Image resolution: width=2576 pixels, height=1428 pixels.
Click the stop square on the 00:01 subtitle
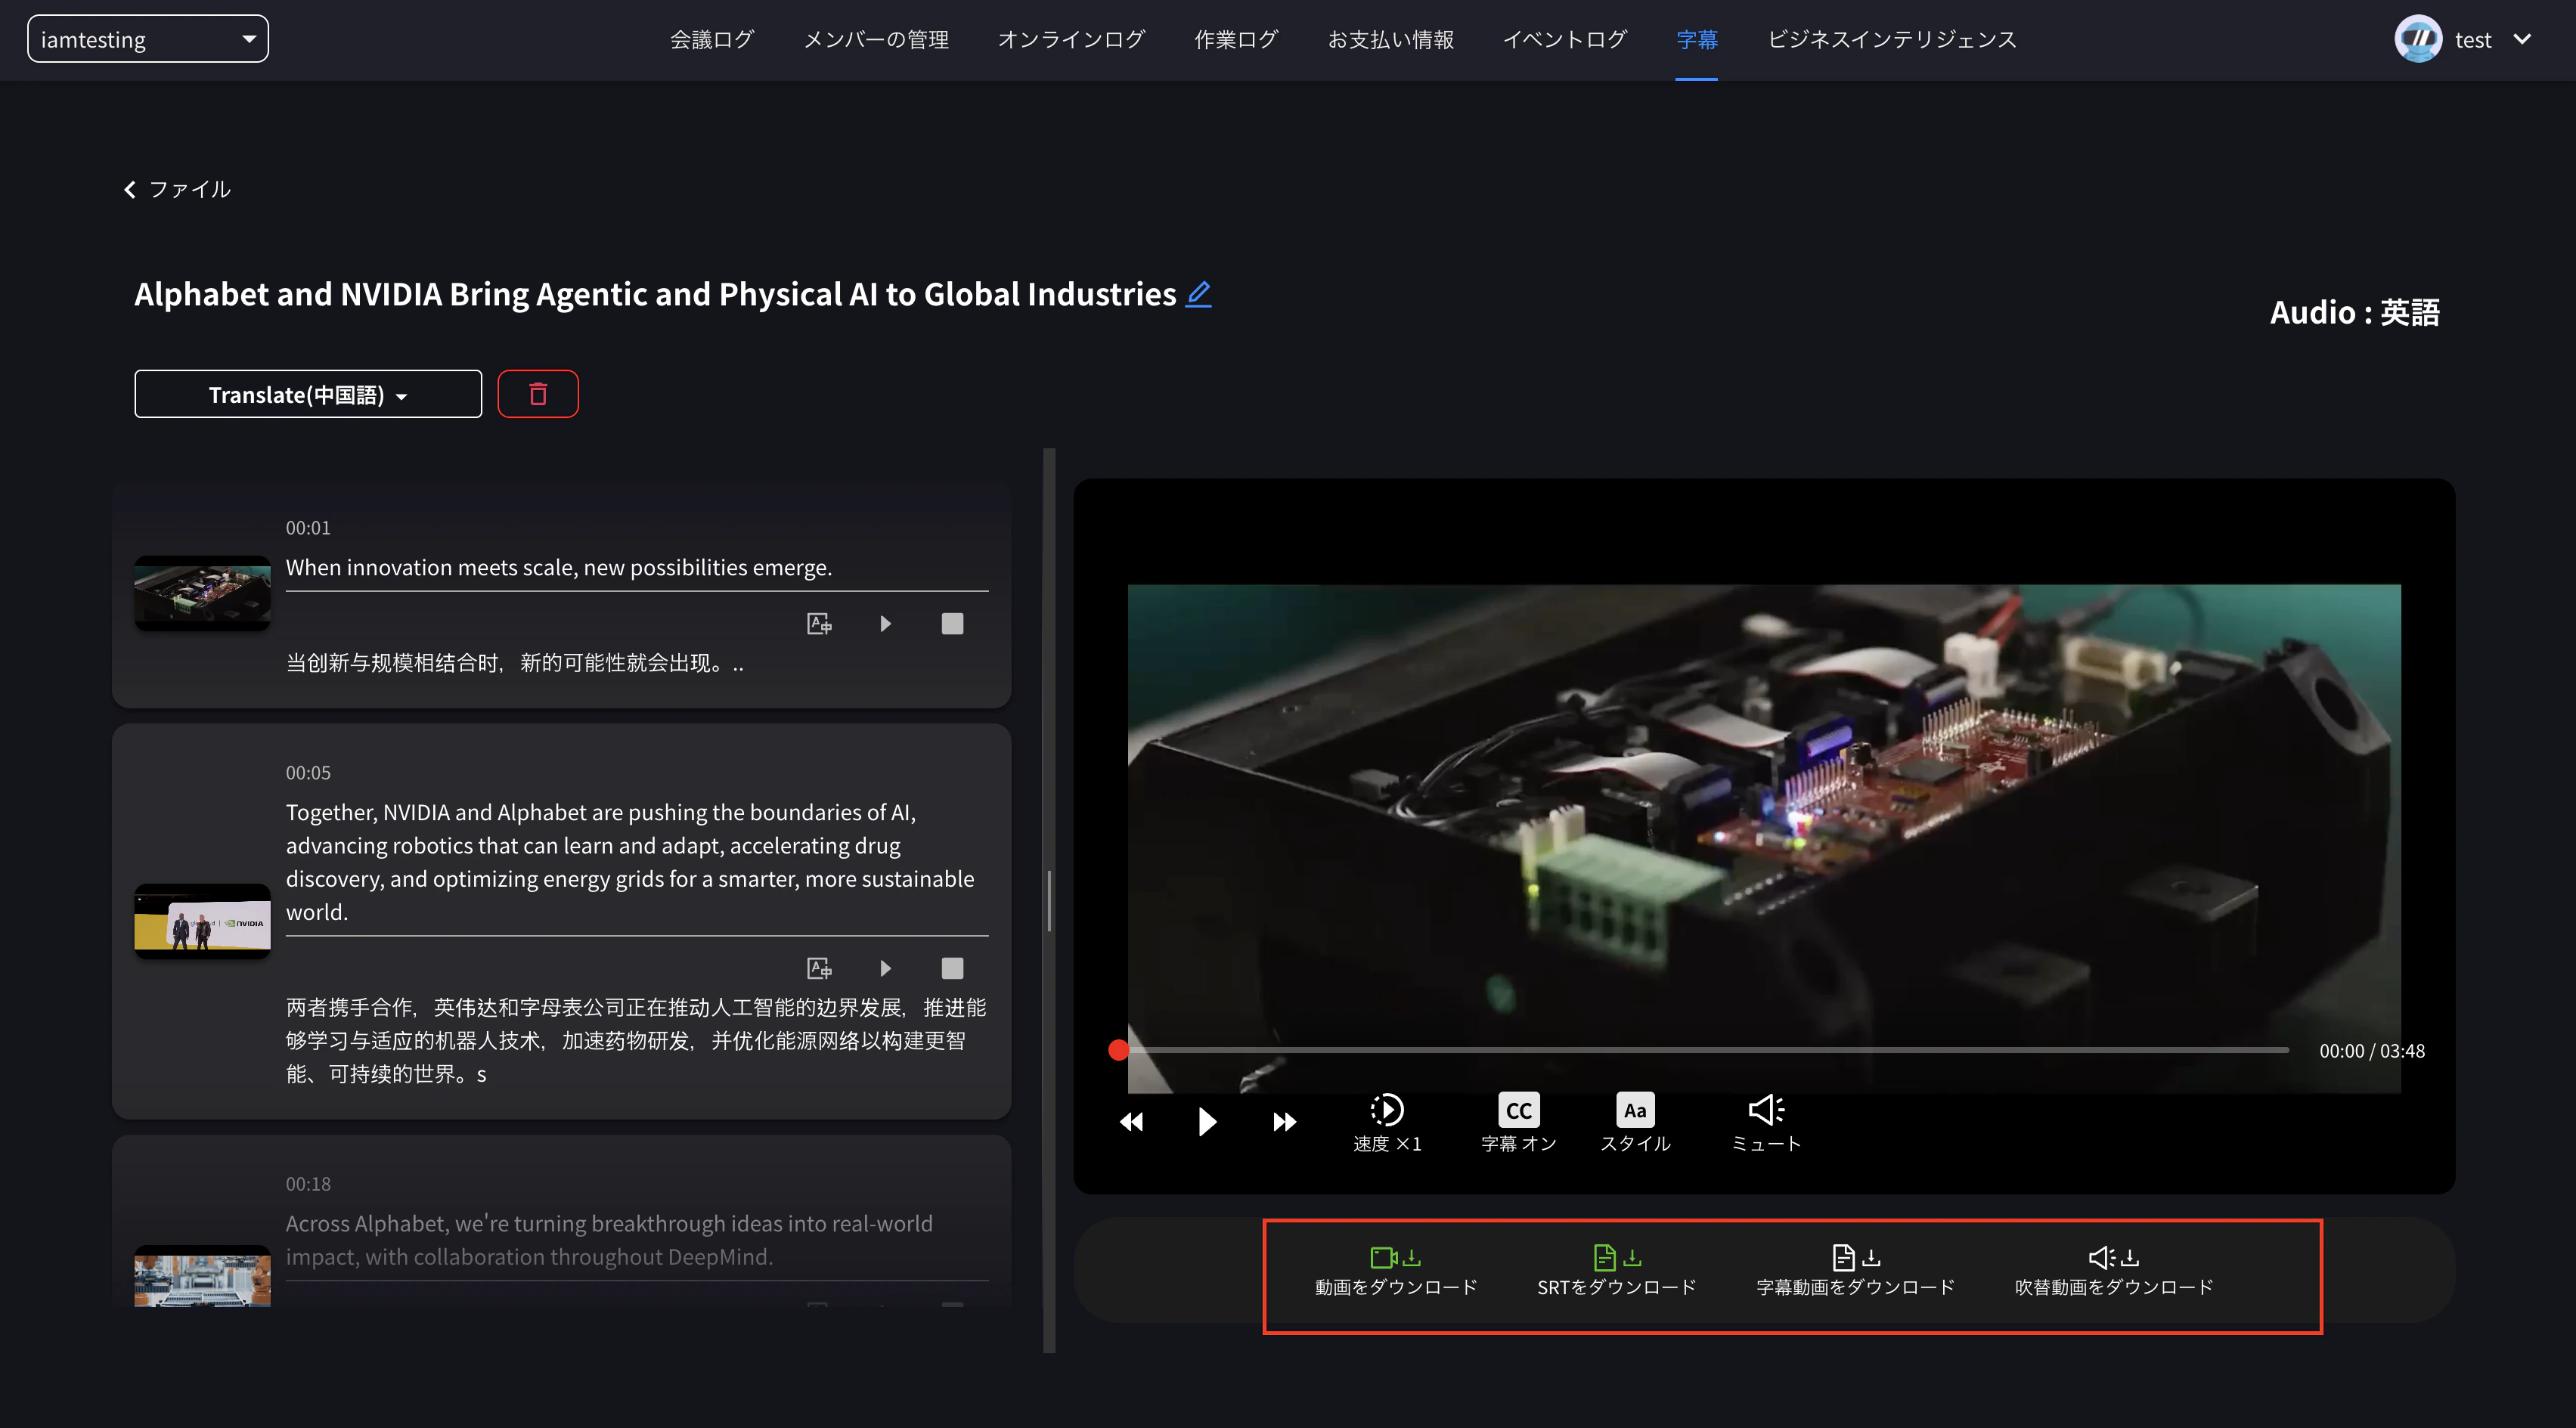pos(952,624)
